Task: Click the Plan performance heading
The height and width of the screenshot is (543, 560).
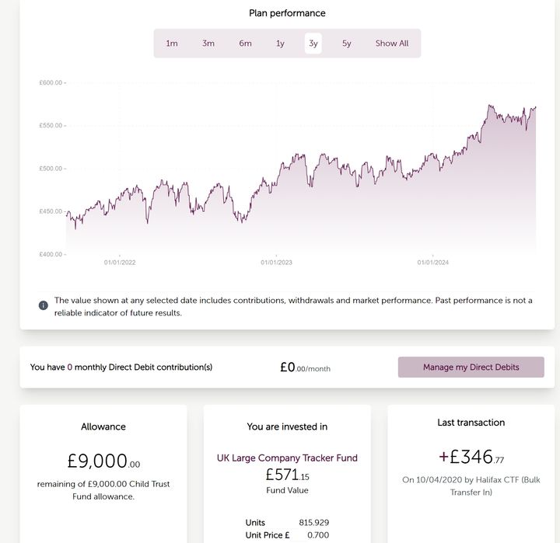Action: [287, 13]
